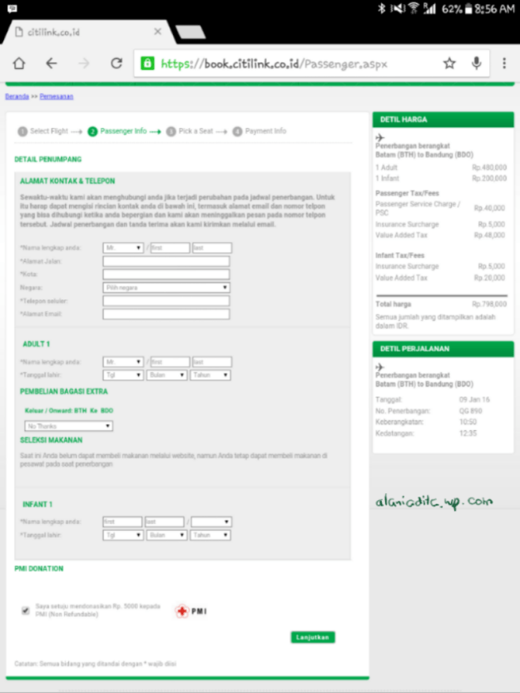Click the Telepon selular input field
Viewport: 520px width, 693px height.
click(166, 301)
